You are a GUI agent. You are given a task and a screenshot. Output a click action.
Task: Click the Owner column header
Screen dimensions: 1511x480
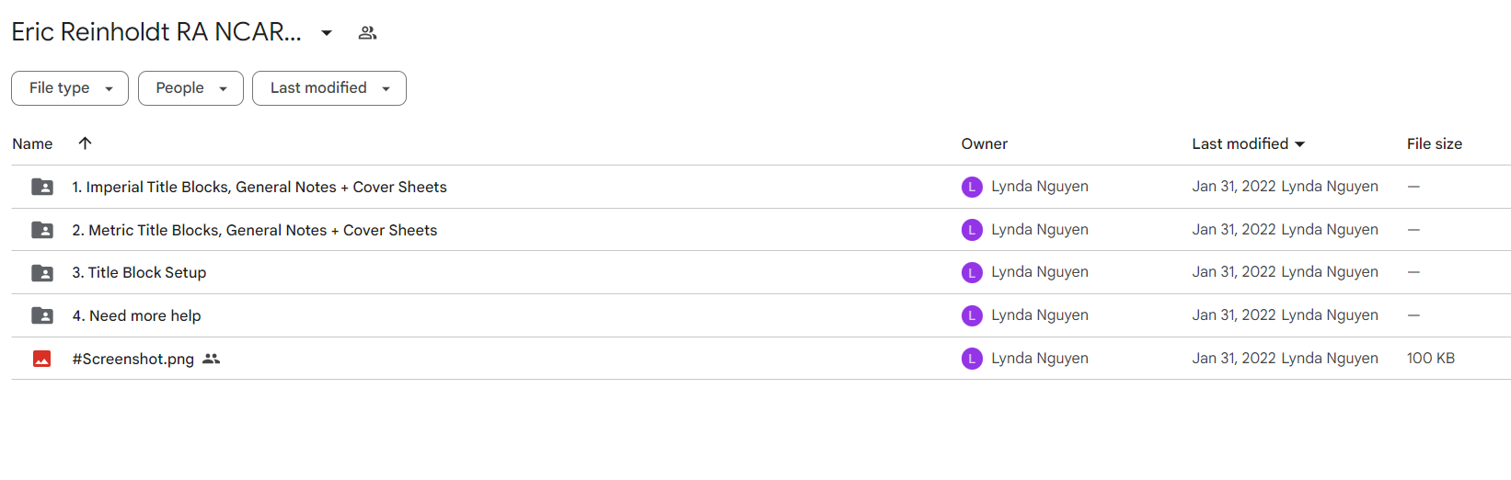point(985,143)
